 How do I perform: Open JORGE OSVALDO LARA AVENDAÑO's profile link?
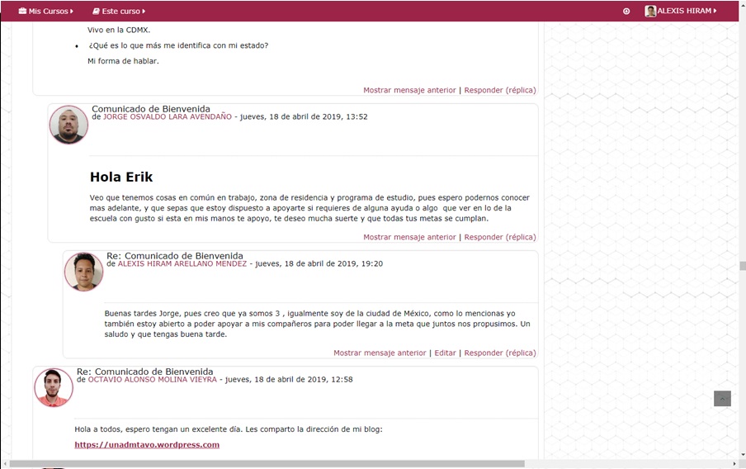click(168, 116)
